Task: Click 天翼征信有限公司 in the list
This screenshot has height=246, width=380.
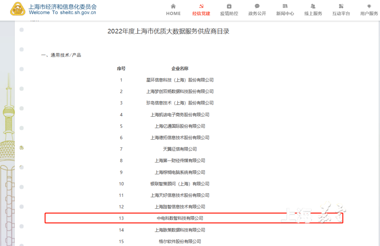Action: click(x=180, y=149)
